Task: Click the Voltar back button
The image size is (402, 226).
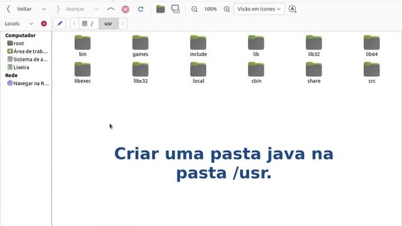Action: tap(19, 9)
